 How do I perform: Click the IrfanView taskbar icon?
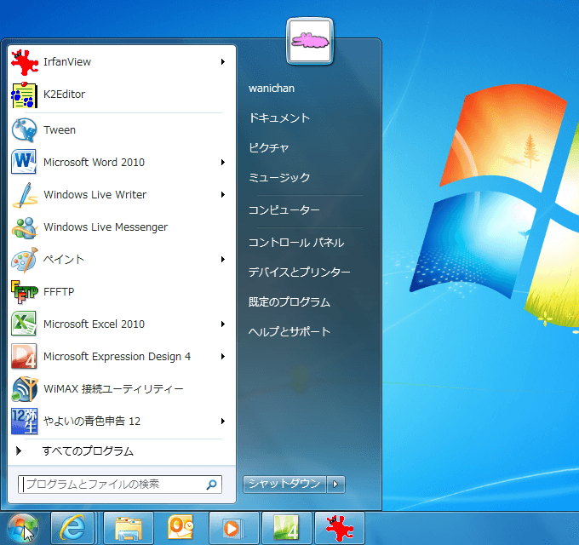pyautogui.click(x=340, y=528)
